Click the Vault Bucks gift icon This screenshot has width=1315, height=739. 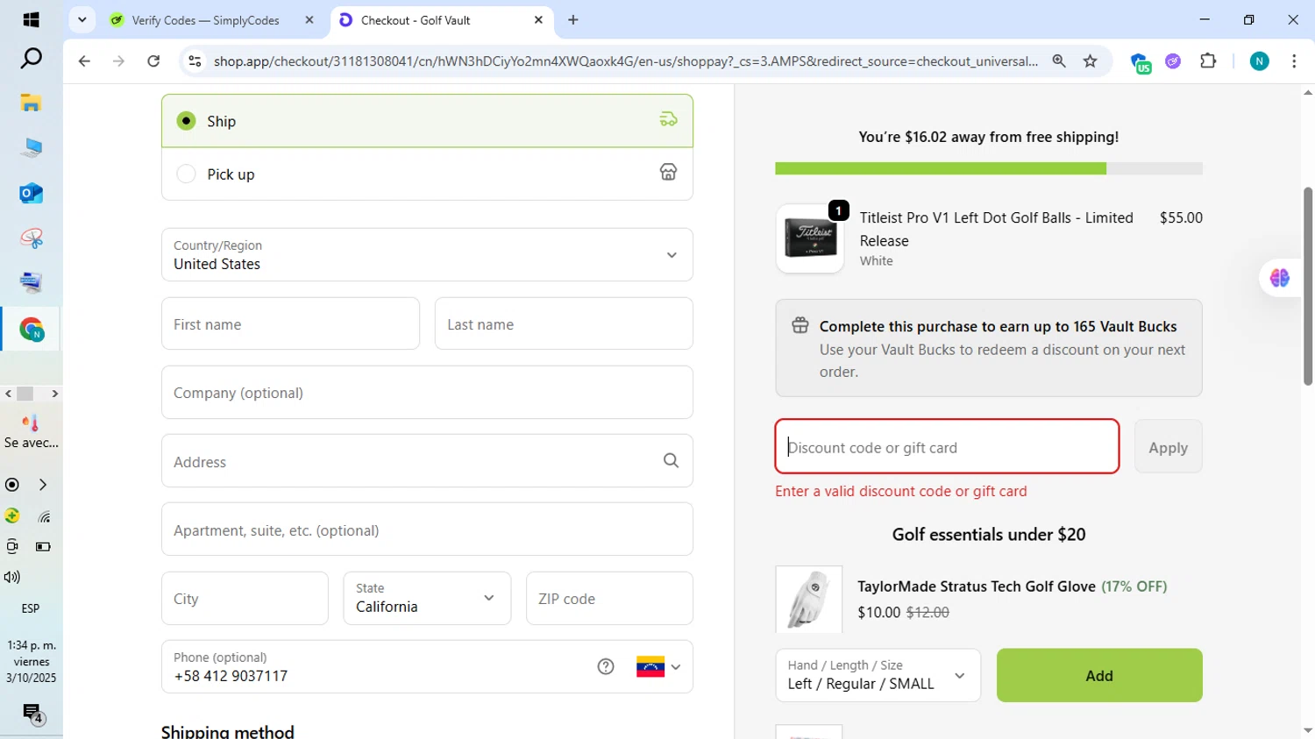pyautogui.click(x=800, y=325)
